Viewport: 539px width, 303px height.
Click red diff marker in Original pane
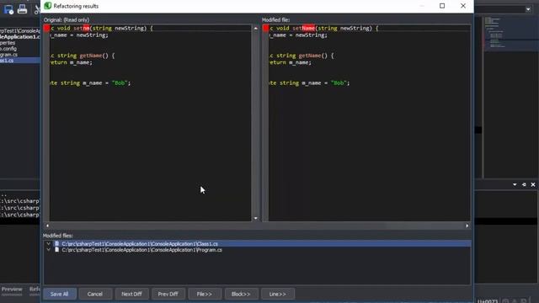click(47, 28)
